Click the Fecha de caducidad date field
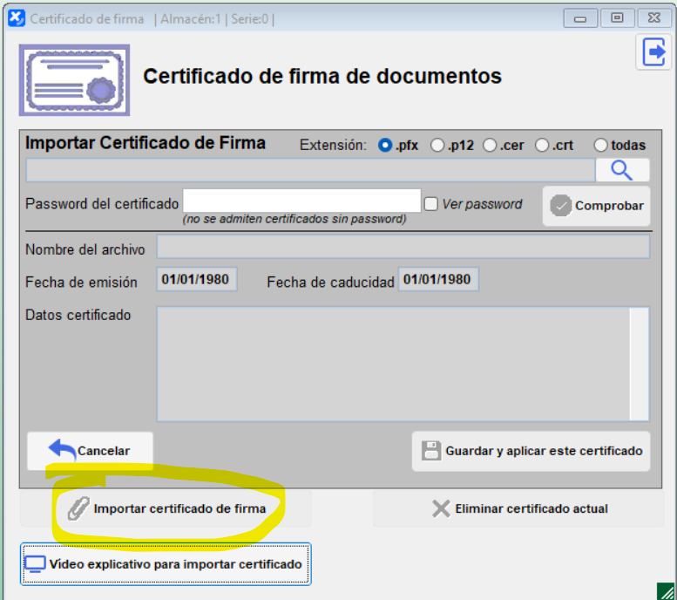The image size is (677, 600). click(437, 279)
